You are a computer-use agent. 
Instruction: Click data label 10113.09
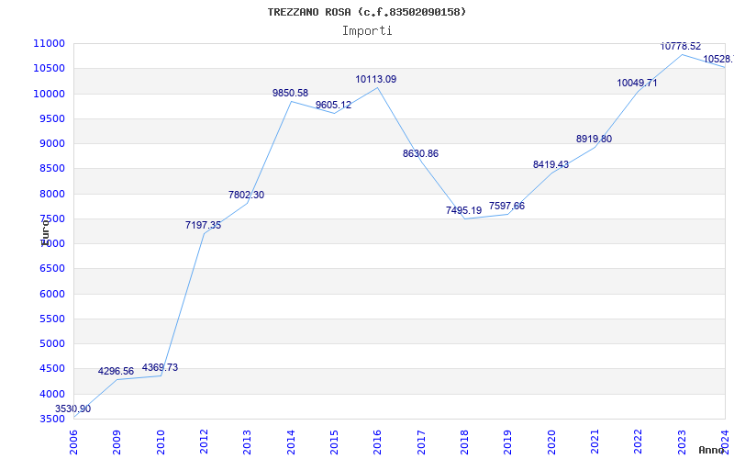pyautogui.click(x=376, y=80)
